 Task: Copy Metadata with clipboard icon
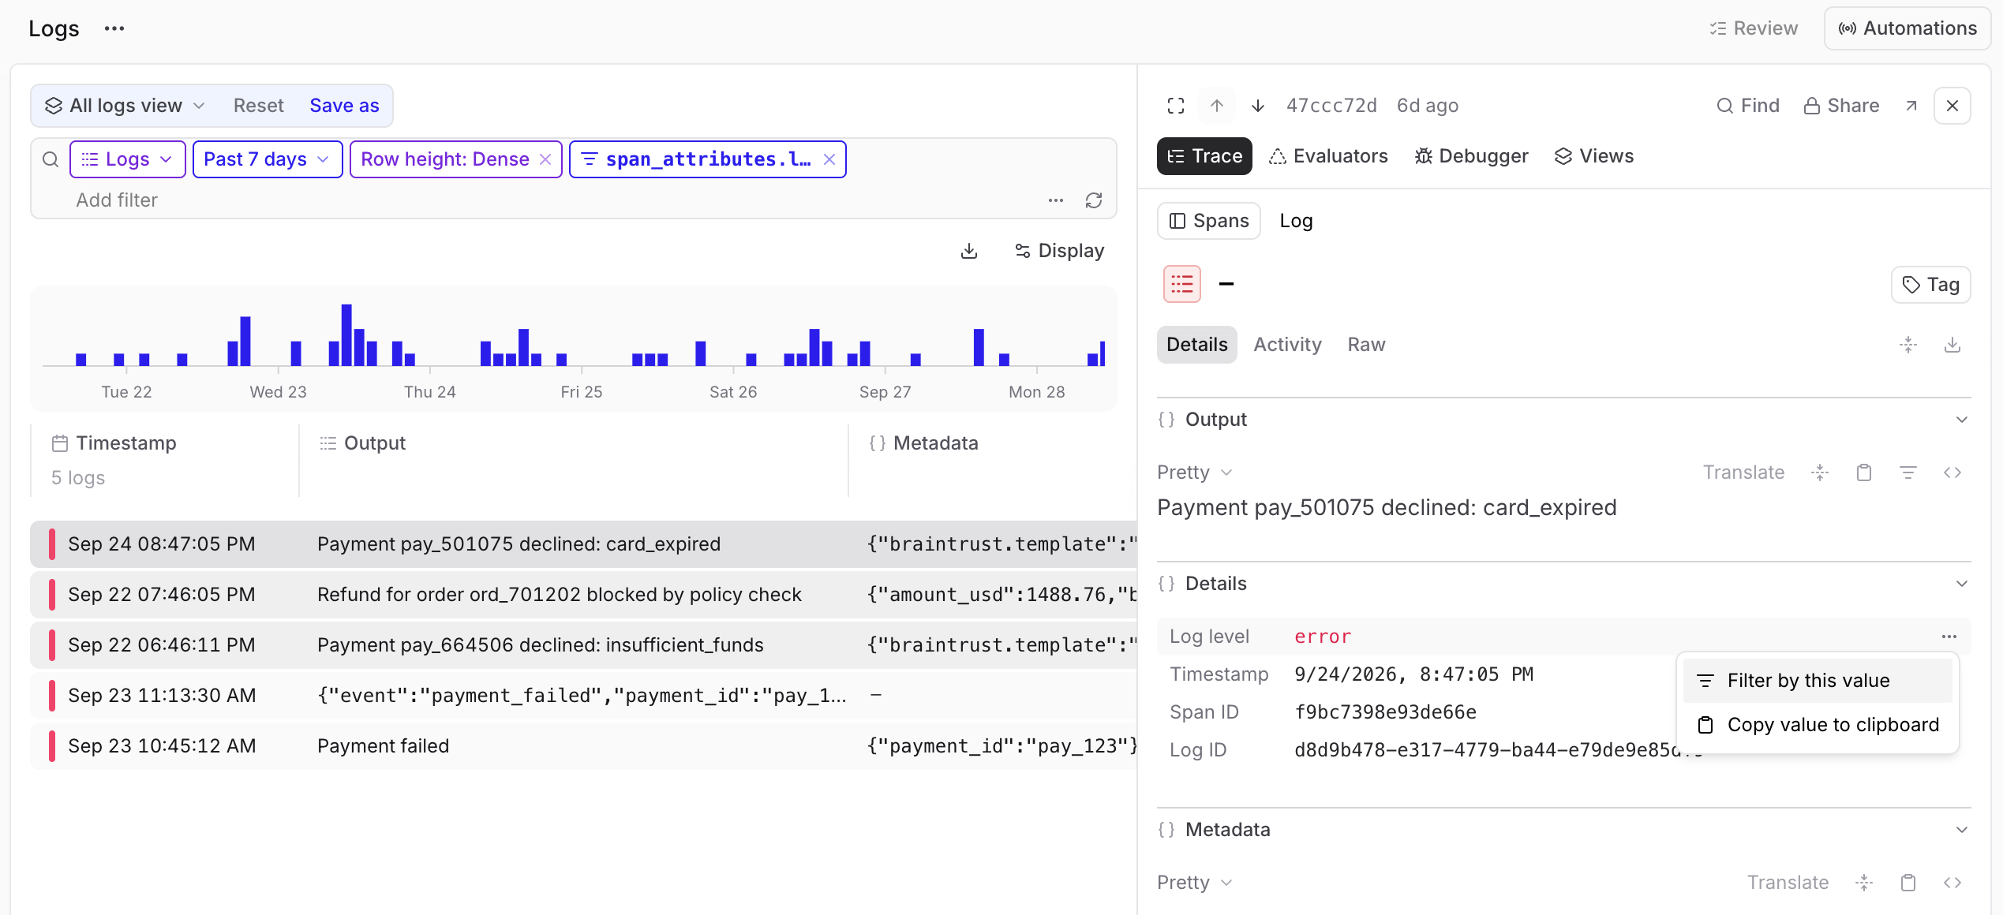point(1908,883)
